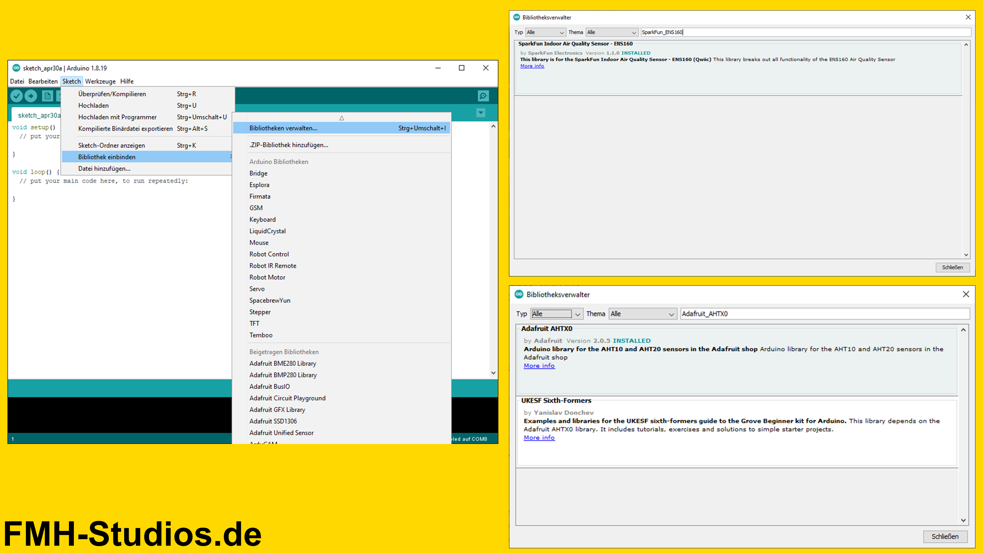Open the tab options dropdown arrow icon
This screenshot has height=553, width=983.
[481, 113]
